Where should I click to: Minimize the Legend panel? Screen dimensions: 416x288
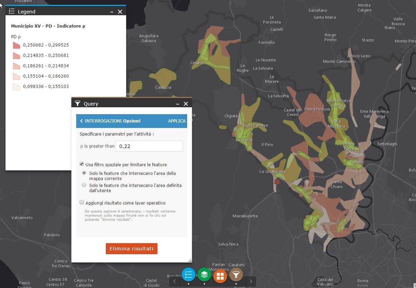coord(112,12)
